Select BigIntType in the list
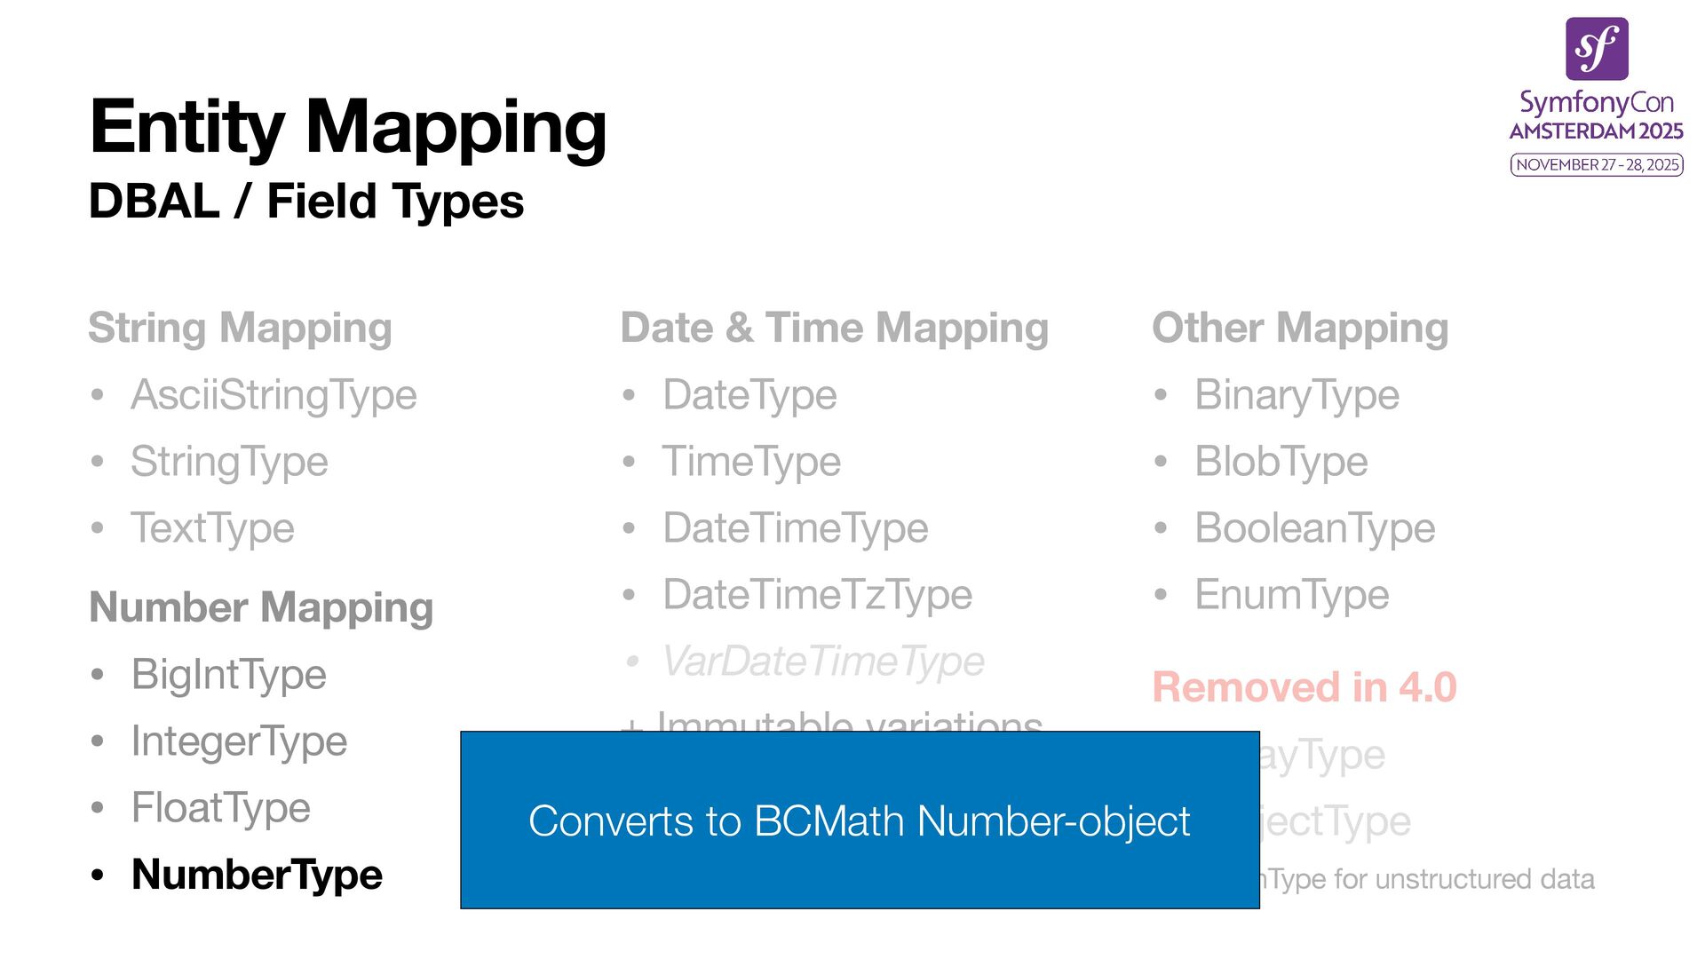Screen dimensions: 1705x959 click(228, 675)
